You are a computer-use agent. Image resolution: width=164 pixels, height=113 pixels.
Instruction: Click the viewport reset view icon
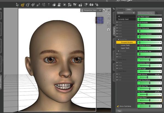tap(109, 30)
